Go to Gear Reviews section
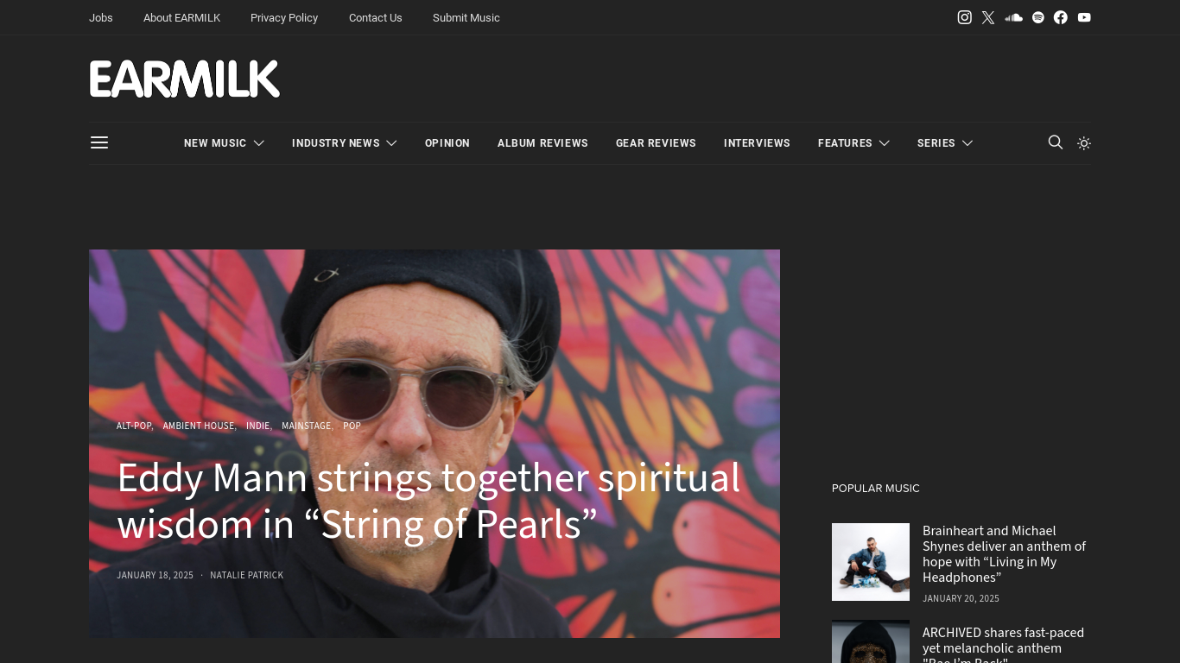Viewport: 1180px width, 663px height. click(656, 143)
